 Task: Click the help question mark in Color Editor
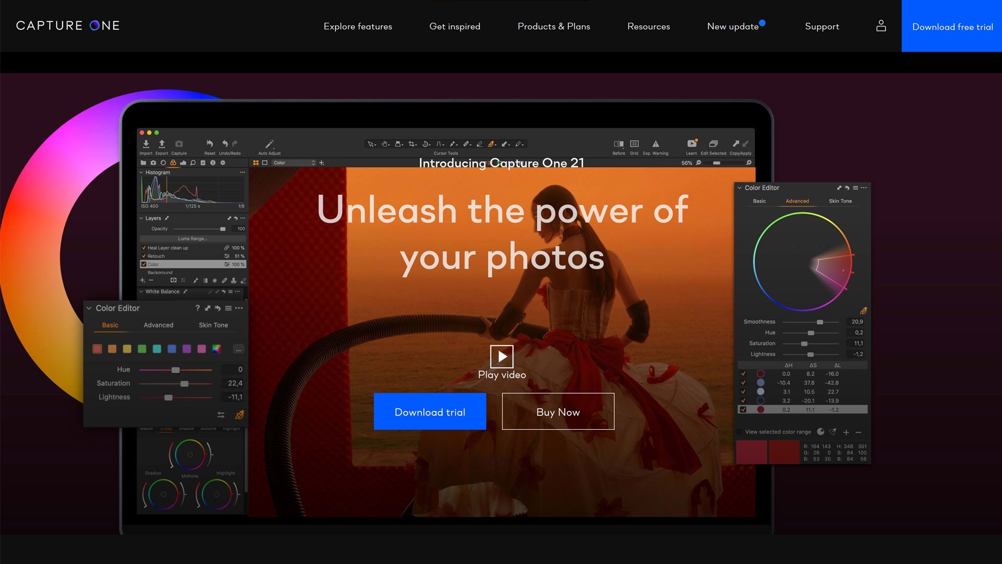[x=197, y=308]
